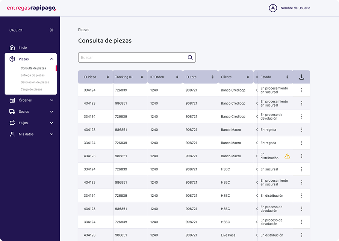Open Carga de piezas submenu item
Viewport: 339px width, 241px height.
[x=31, y=89]
